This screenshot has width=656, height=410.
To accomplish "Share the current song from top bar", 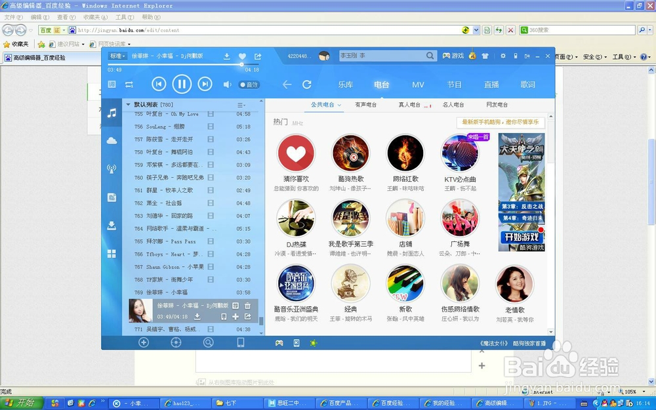I will point(258,56).
